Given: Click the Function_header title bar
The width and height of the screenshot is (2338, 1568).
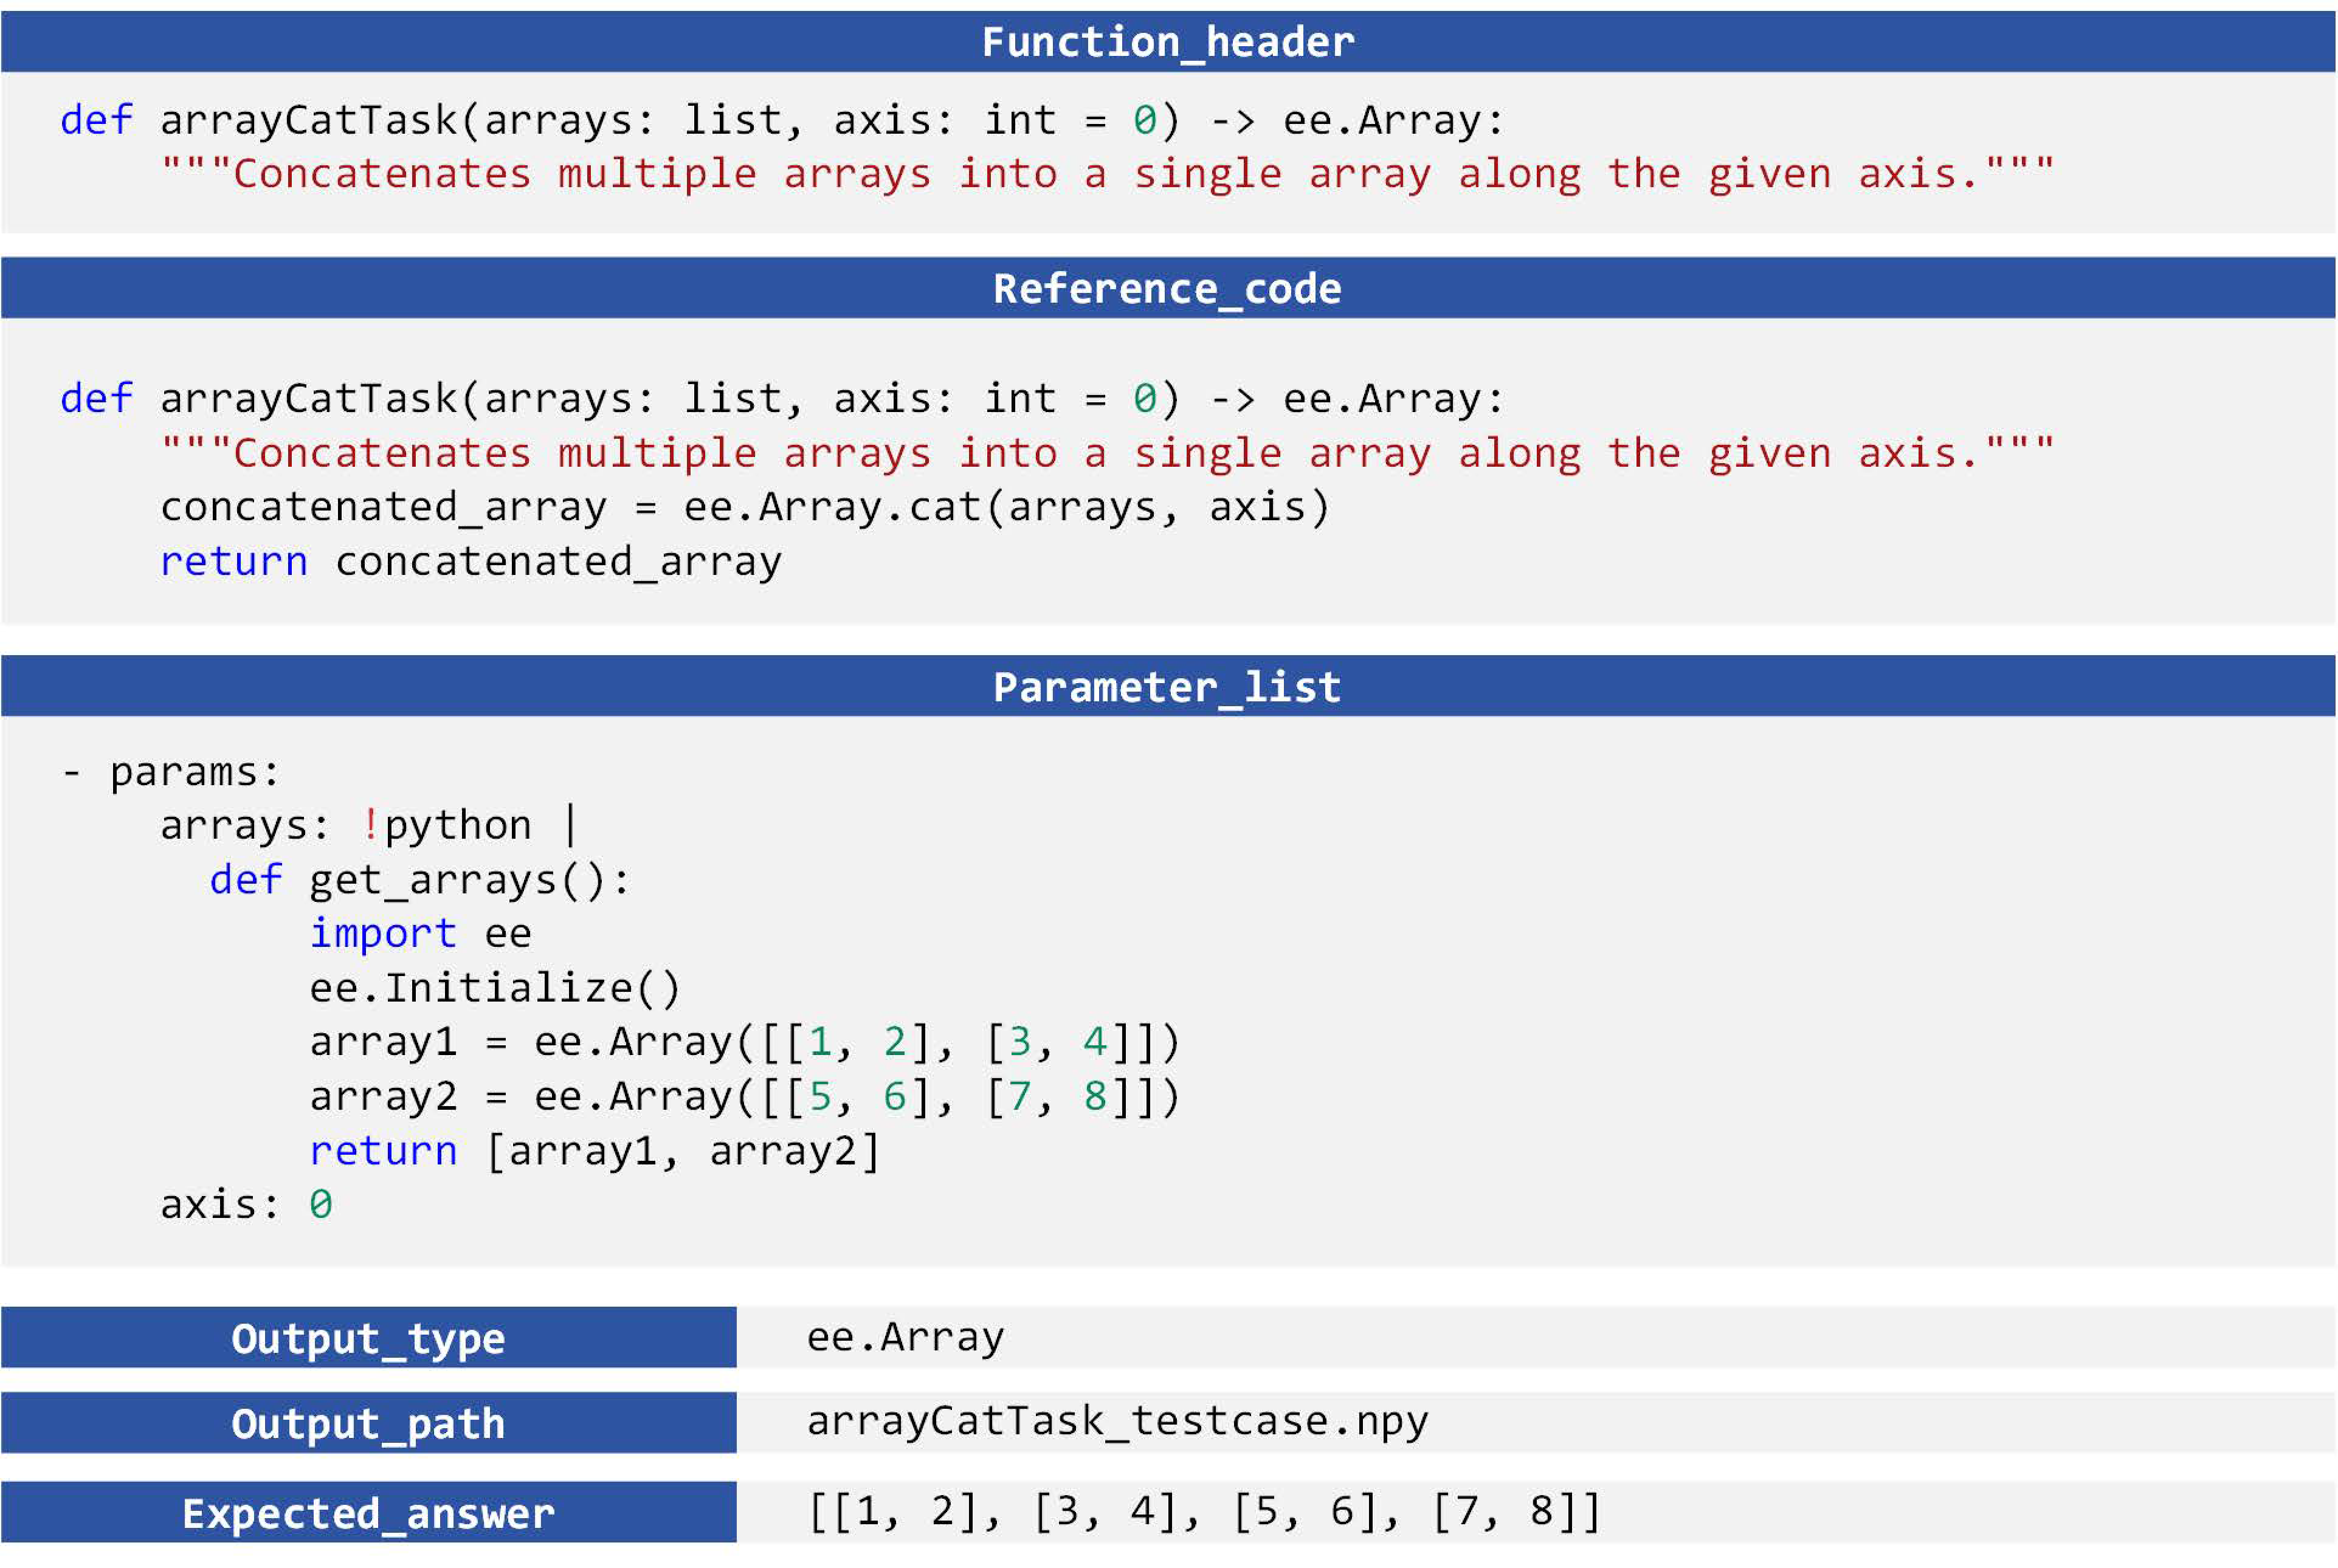Looking at the screenshot, I should pyautogui.click(x=1168, y=42).
